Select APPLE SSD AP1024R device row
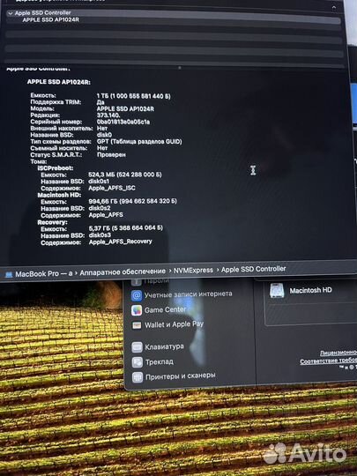 click(x=51, y=19)
